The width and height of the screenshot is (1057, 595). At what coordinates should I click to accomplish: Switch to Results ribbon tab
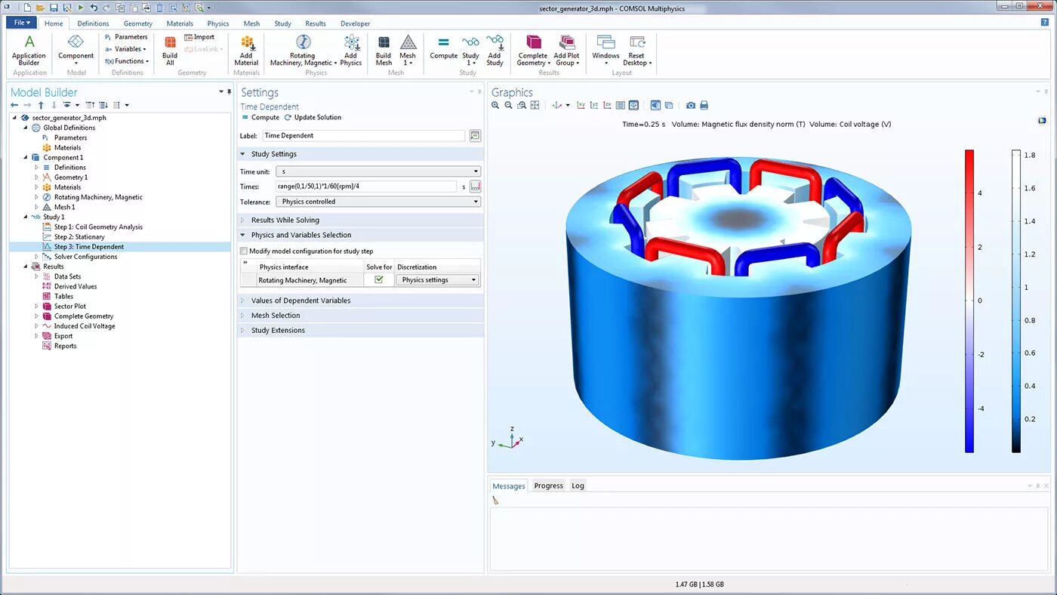316,23
